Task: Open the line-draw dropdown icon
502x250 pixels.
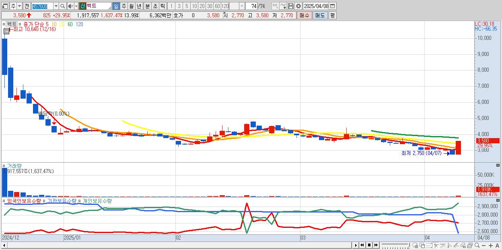Action: [283, 6]
